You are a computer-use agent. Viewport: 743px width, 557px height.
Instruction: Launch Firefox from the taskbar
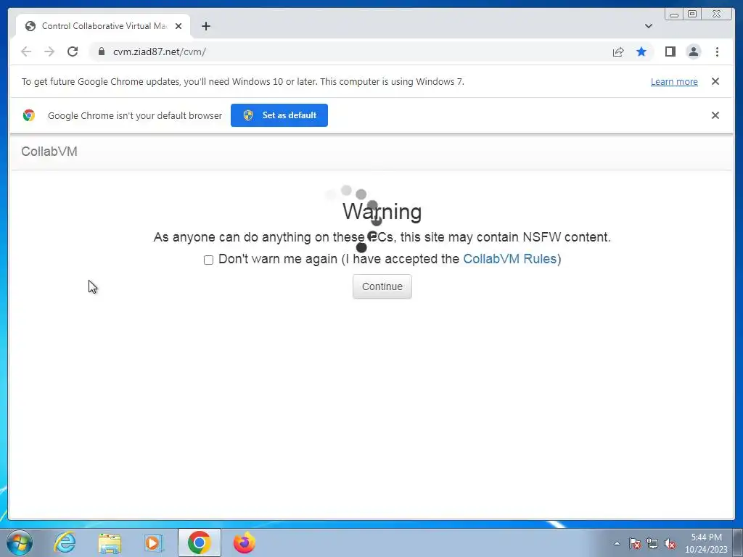pyautogui.click(x=245, y=542)
